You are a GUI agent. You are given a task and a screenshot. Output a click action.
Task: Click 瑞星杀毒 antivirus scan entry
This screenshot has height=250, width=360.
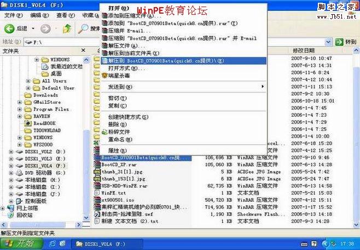pyautogui.click(x=184, y=76)
